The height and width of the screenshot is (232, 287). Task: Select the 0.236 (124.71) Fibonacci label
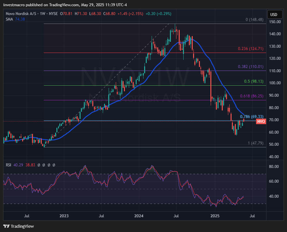[250, 49]
